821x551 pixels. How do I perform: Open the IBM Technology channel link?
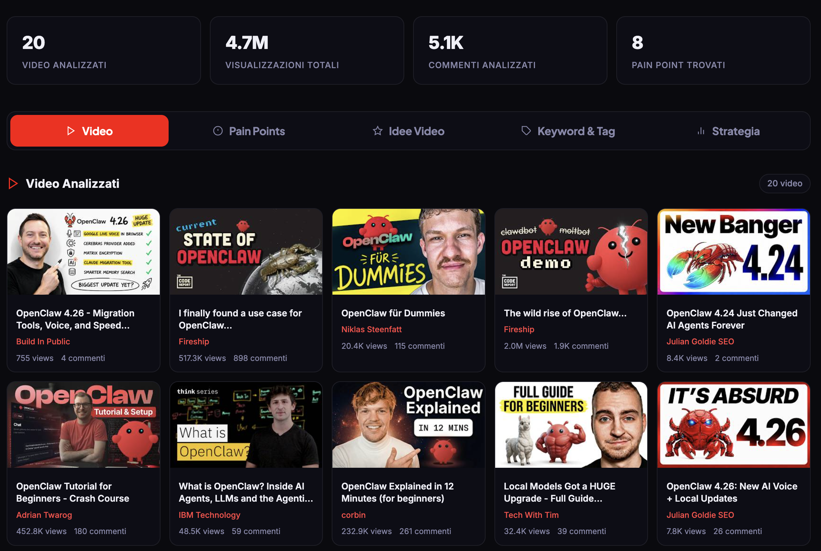click(209, 515)
